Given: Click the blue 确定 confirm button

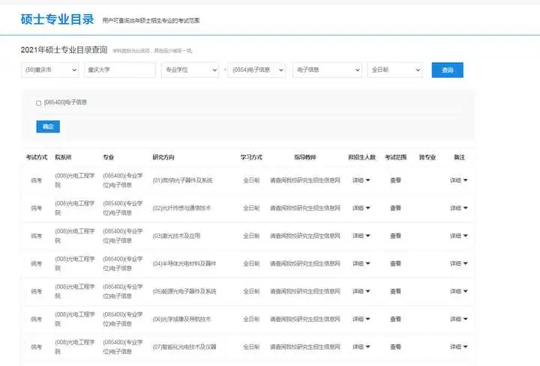Looking at the screenshot, I should click(48, 126).
